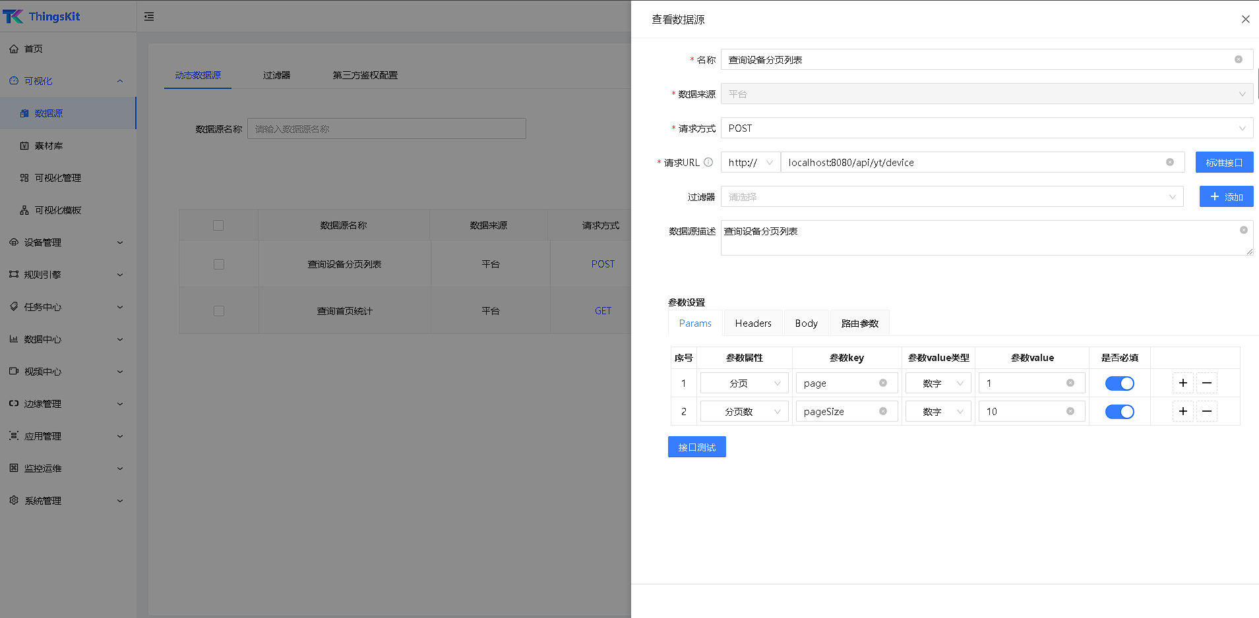
Task: Click the ThingsKit logo
Action: click(x=42, y=16)
